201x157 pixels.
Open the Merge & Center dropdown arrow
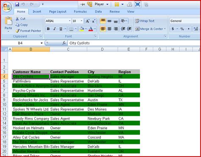tap(165, 29)
